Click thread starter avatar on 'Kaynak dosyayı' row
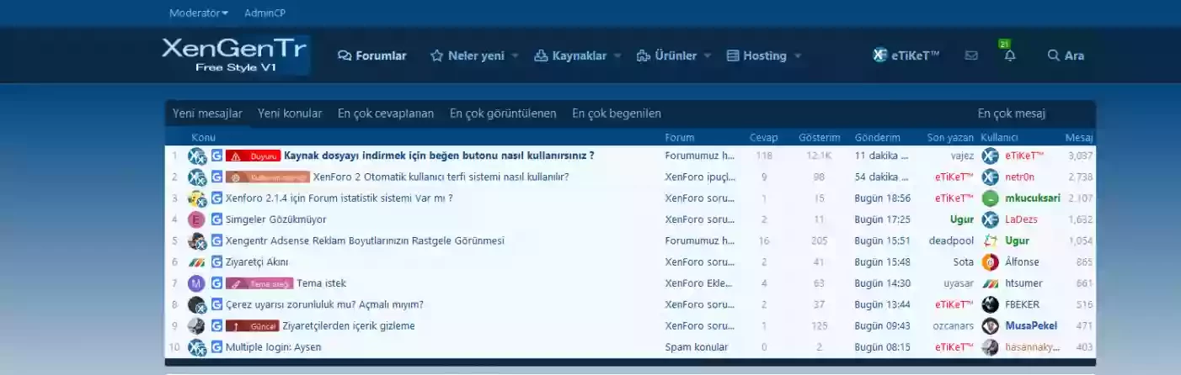 click(197, 156)
